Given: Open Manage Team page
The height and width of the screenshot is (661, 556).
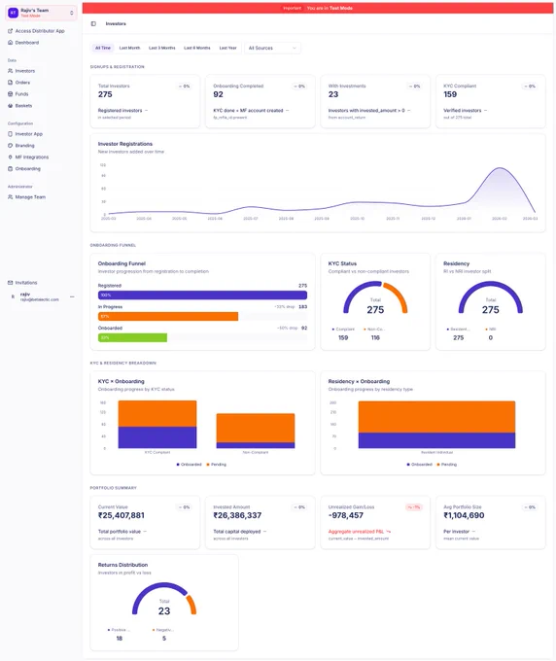Looking at the screenshot, I should click(x=30, y=197).
